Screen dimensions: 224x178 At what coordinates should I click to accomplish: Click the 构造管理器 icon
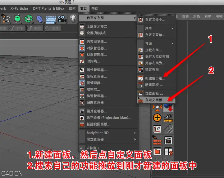point(82,96)
